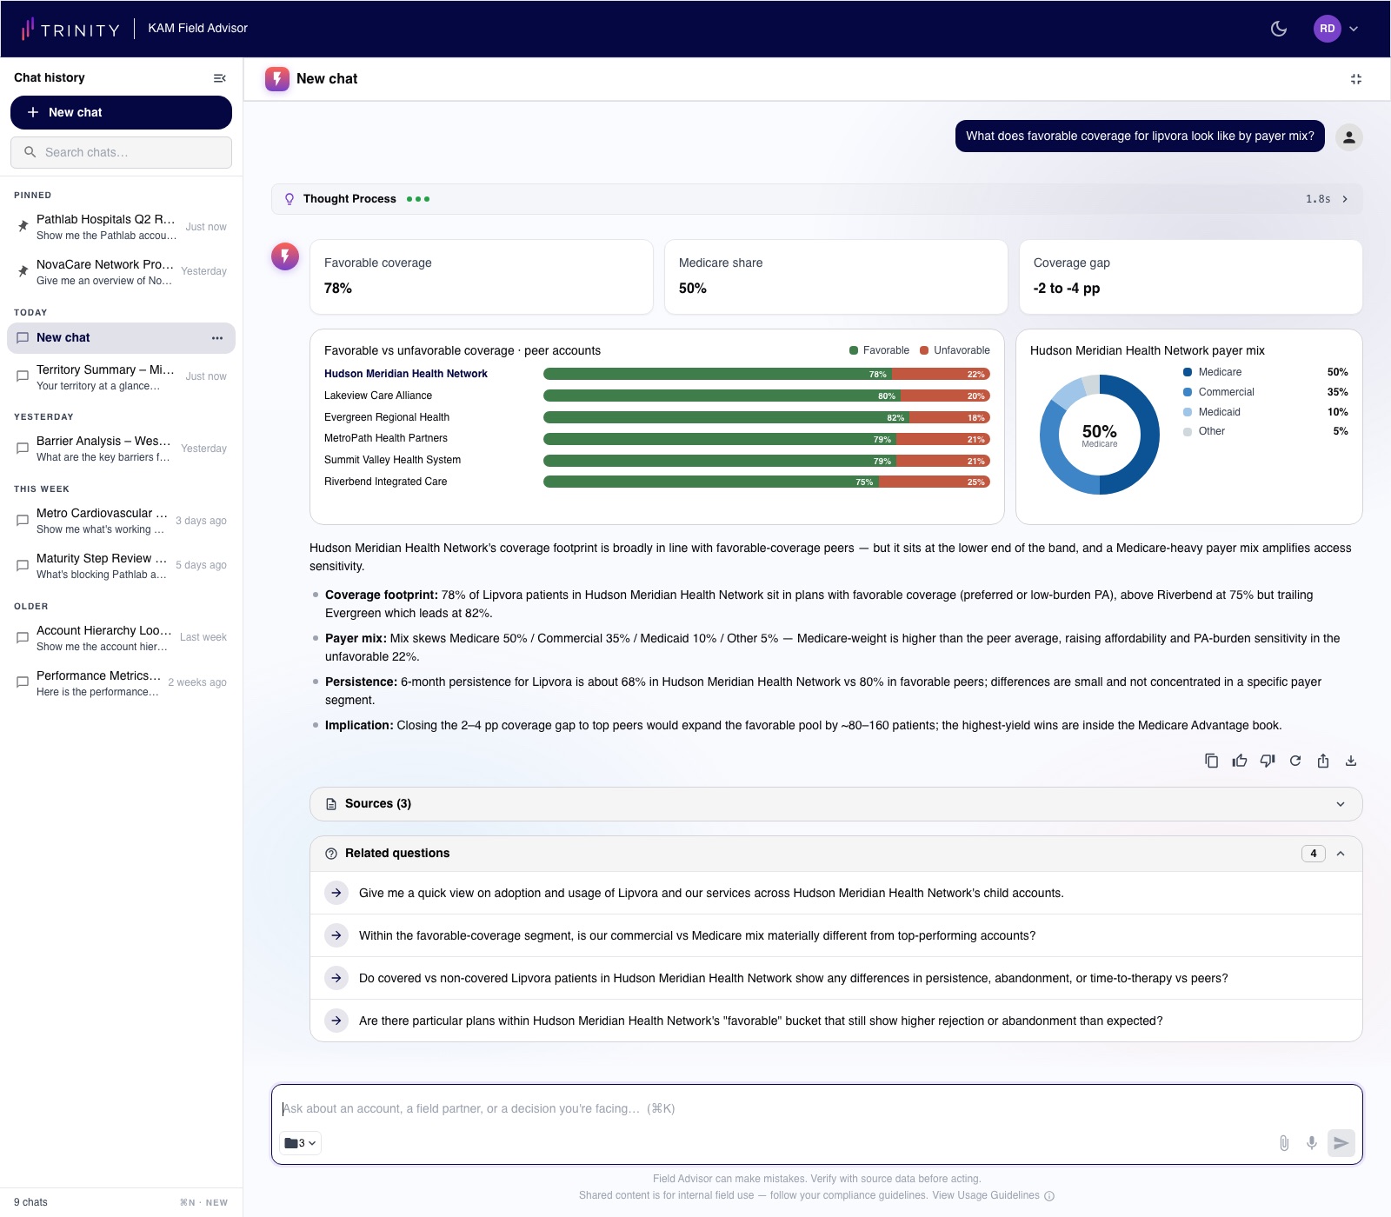Toggle Other legend in payer mix
This screenshot has width=1391, height=1217.
tap(1265, 431)
